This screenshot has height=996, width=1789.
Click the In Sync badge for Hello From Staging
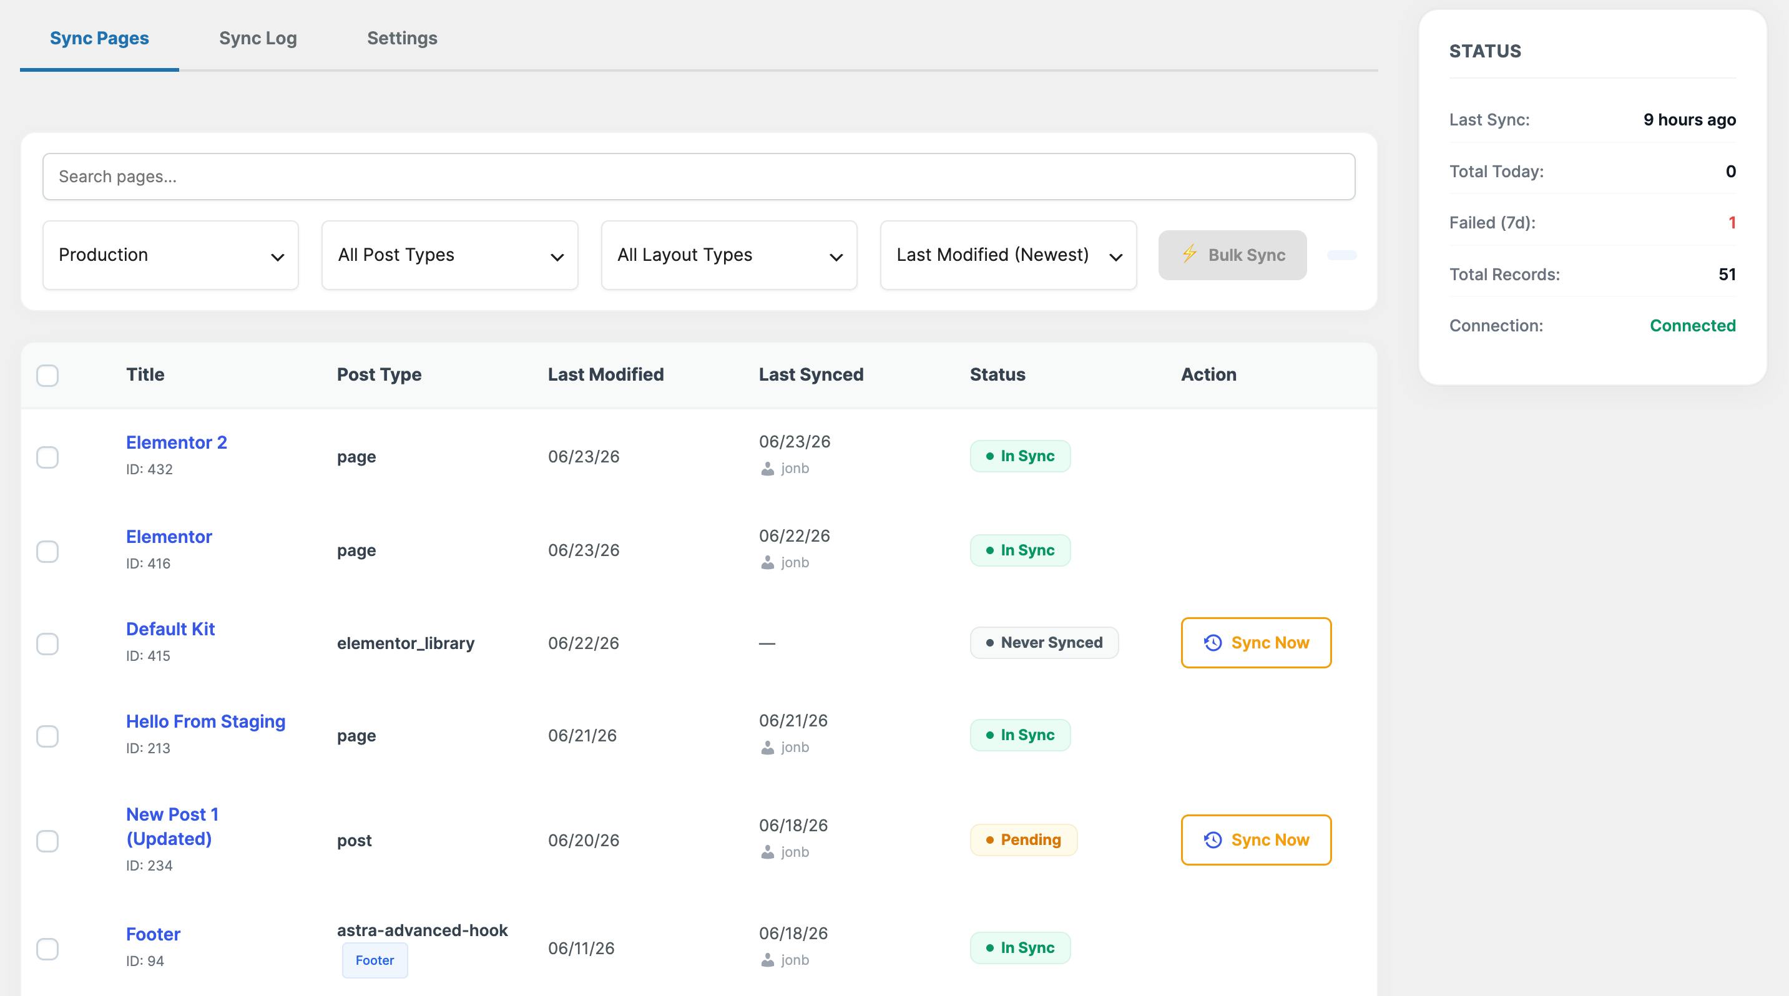click(1020, 735)
